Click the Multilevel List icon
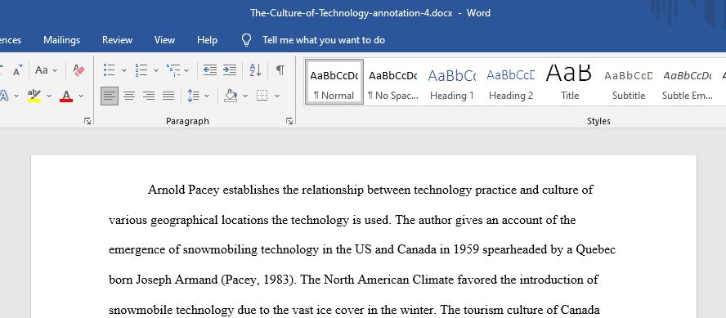The image size is (726, 318). (x=173, y=70)
